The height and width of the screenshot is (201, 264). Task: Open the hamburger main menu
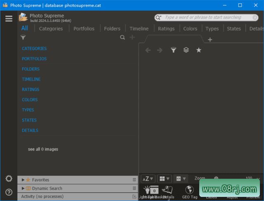tap(9, 19)
